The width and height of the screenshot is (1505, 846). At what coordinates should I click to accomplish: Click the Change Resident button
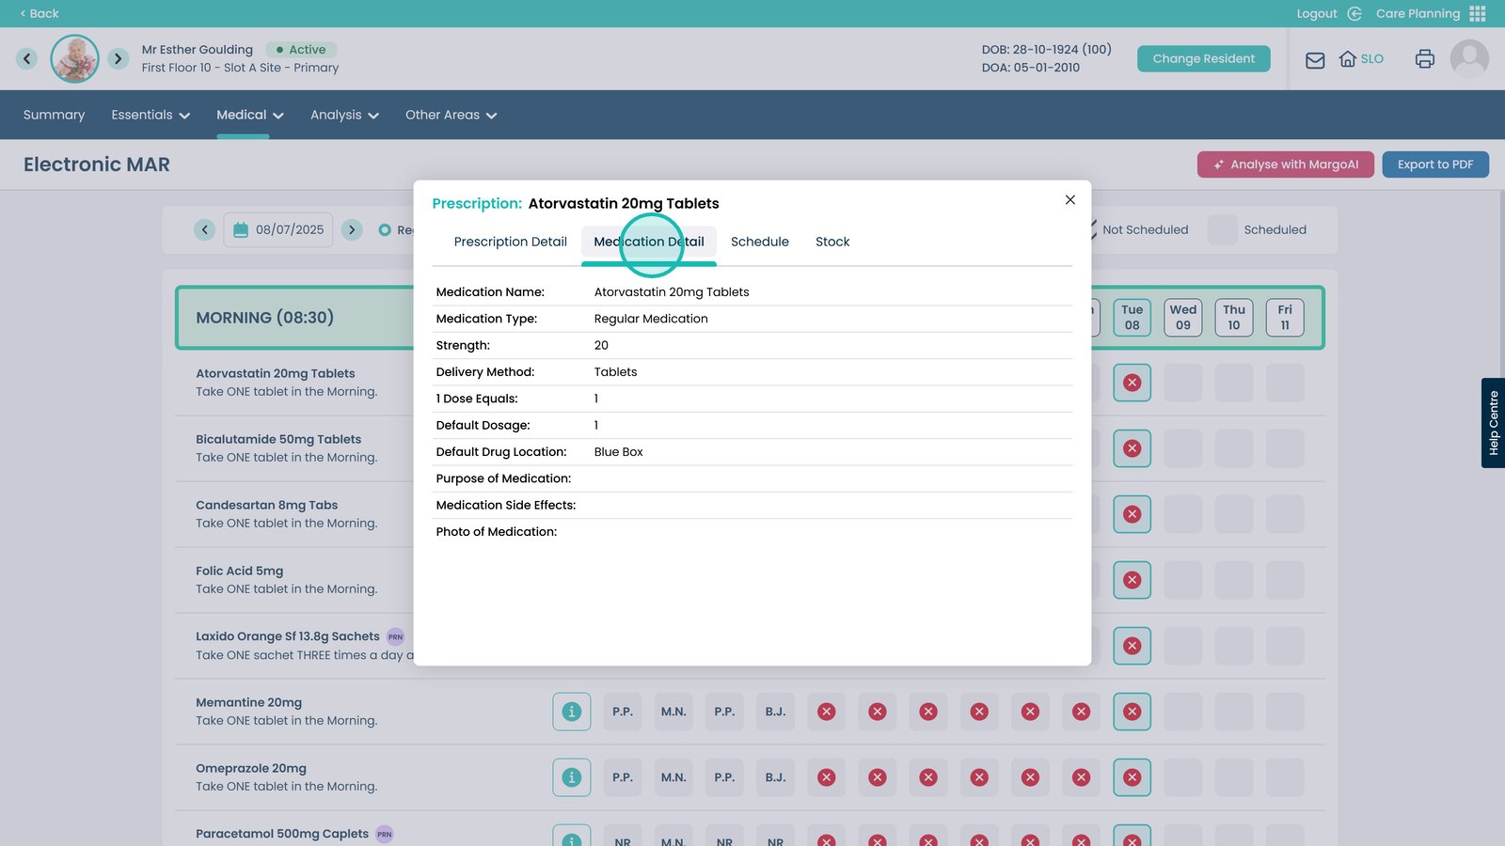1203,58
